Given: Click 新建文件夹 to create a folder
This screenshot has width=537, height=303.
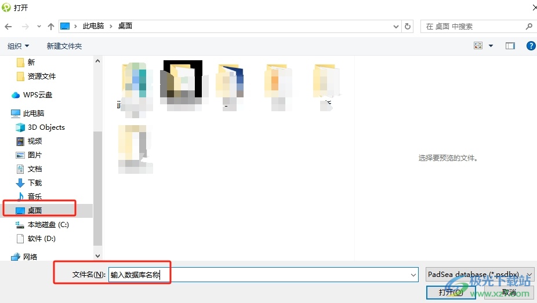Looking at the screenshot, I should coord(64,46).
